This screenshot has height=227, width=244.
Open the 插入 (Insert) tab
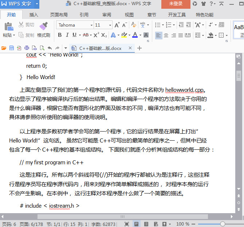[34, 15]
